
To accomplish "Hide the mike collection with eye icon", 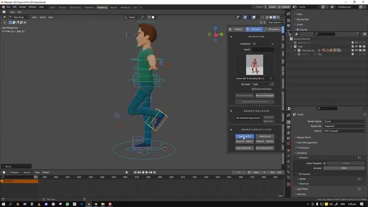I will [356, 47].
